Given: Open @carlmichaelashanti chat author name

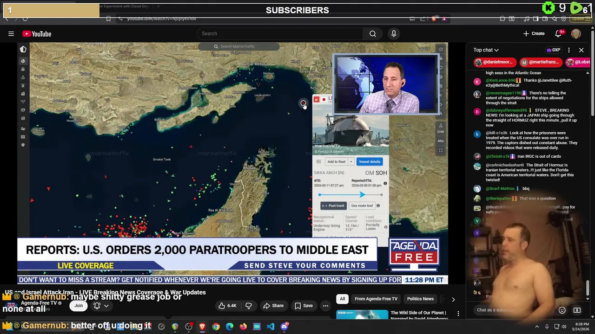Looking at the screenshot, I should [x=505, y=165].
